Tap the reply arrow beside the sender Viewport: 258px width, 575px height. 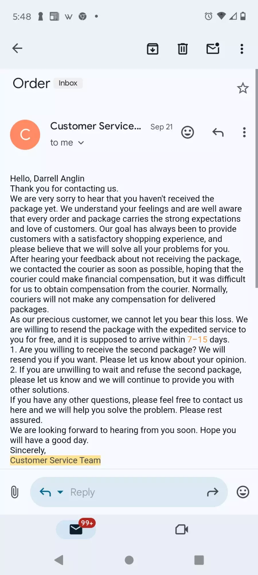pyautogui.click(x=218, y=132)
